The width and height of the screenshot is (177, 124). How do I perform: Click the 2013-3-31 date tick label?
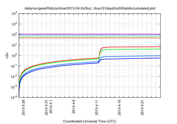(46, 107)
